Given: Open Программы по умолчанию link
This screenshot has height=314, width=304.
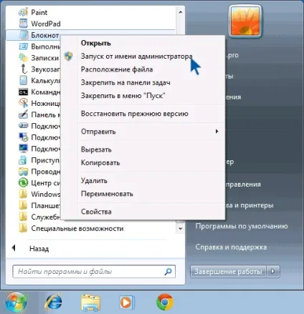Looking at the screenshot, I should 242,226.
